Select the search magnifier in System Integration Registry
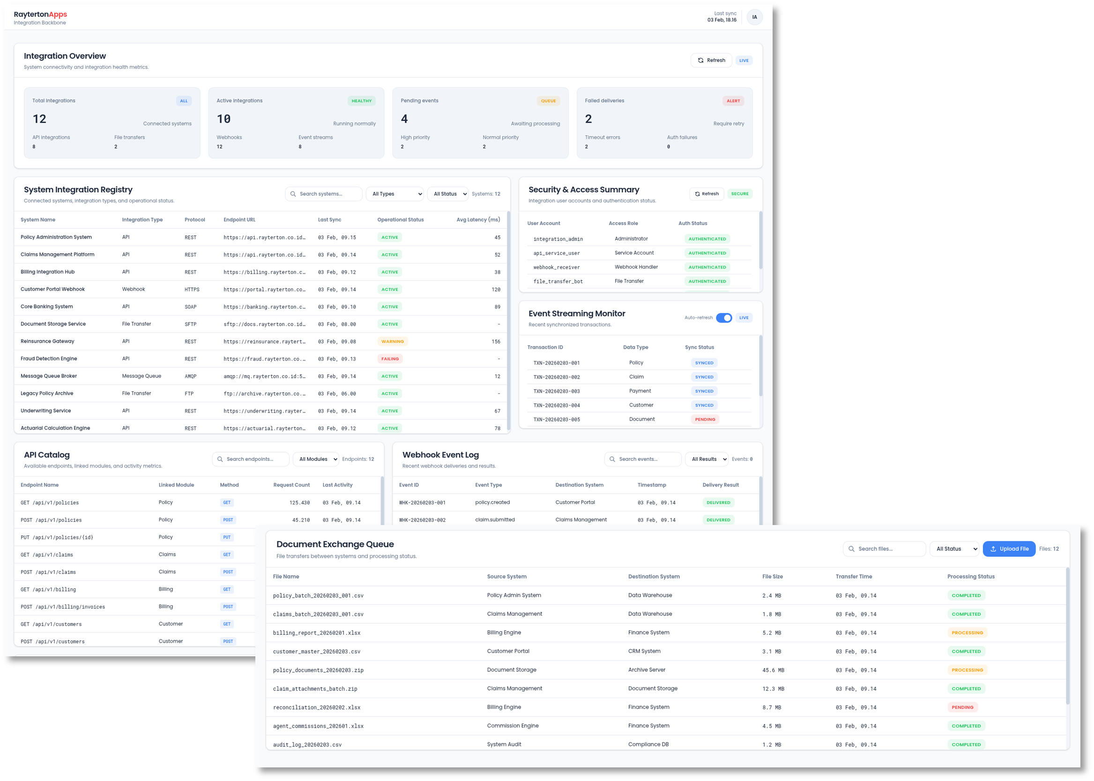This screenshot has width=1094, height=781. (293, 194)
